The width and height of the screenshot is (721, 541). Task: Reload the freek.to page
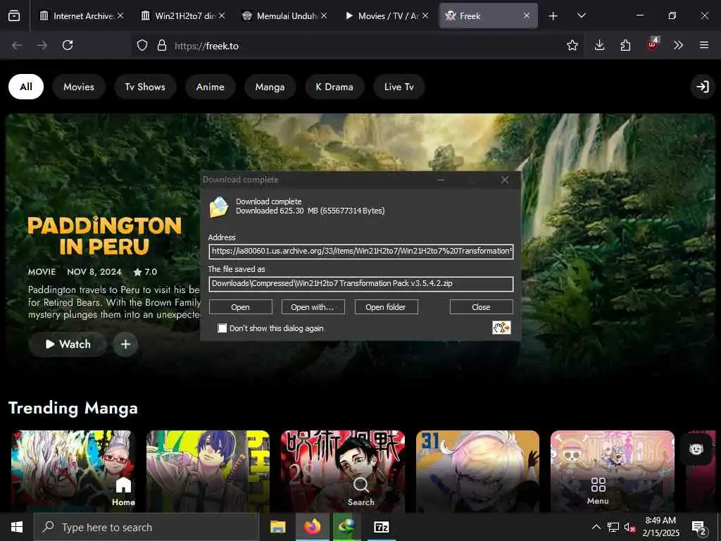point(68,45)
